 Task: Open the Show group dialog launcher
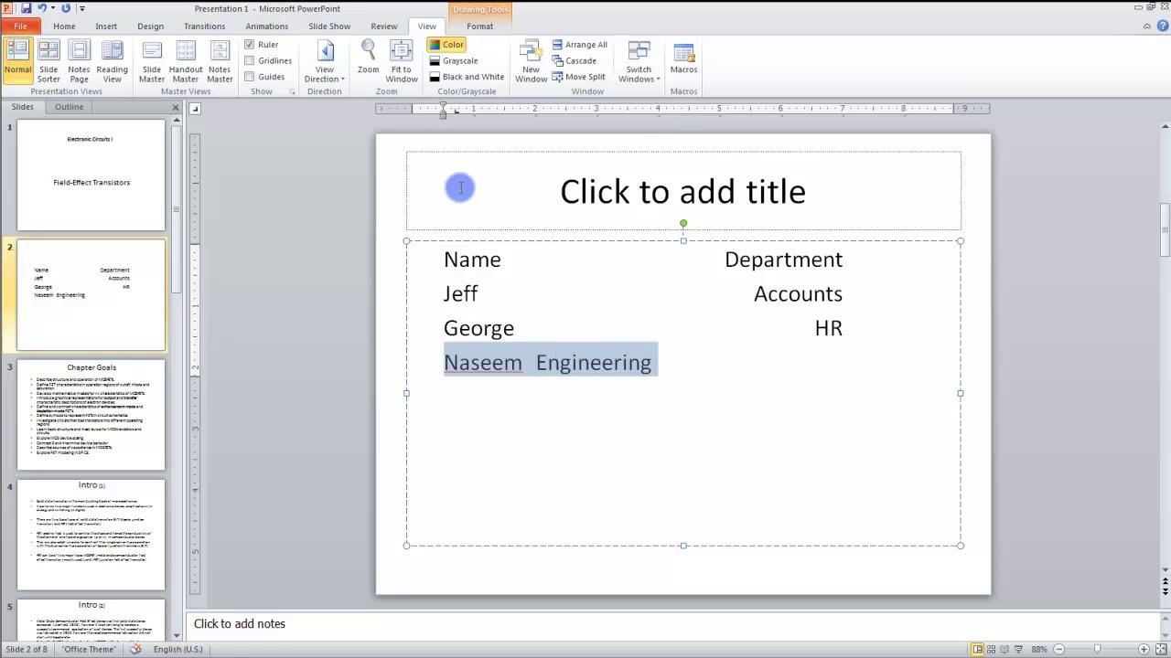tap(294, 91)
